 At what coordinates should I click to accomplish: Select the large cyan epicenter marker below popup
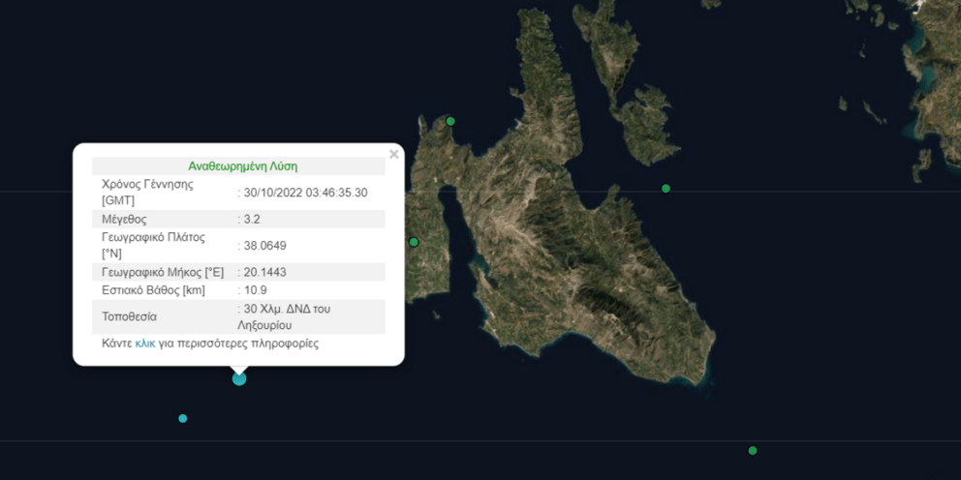(x=239, y=378)
